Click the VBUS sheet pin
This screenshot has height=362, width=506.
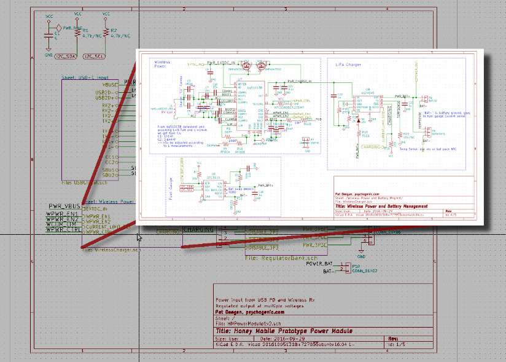110,85
